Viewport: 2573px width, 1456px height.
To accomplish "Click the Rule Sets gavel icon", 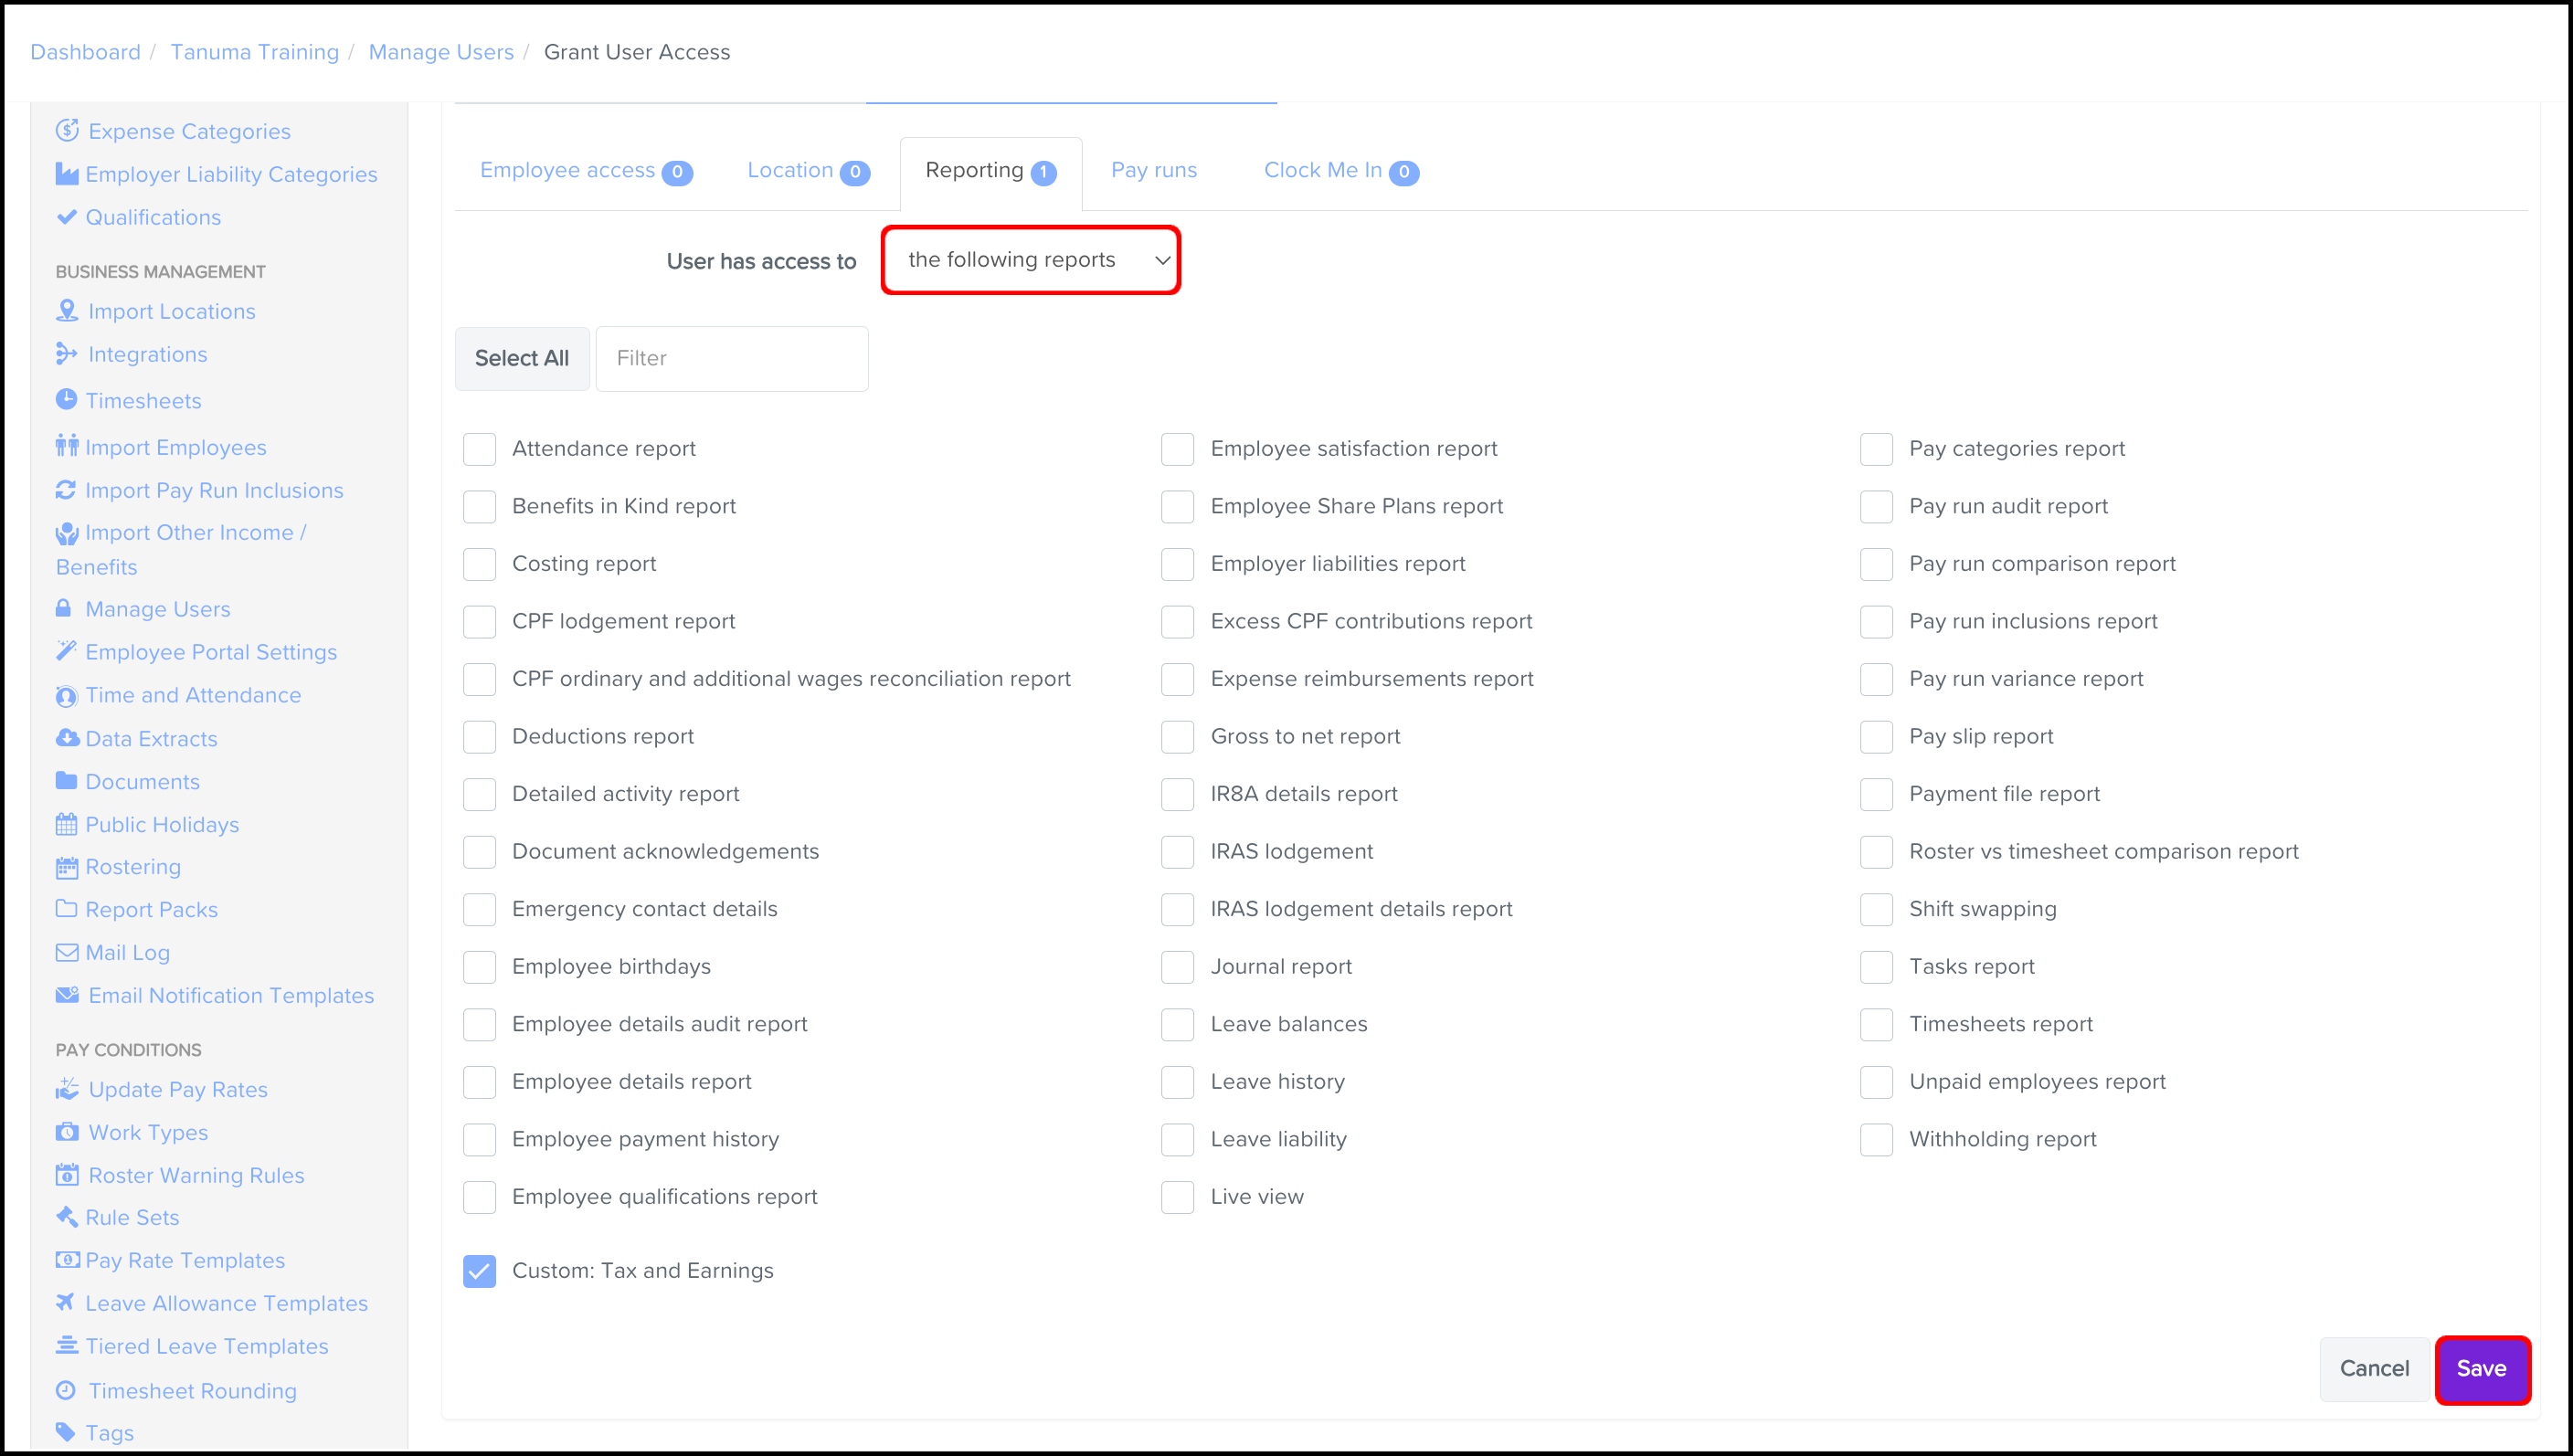I will [x=66, y=1217].
